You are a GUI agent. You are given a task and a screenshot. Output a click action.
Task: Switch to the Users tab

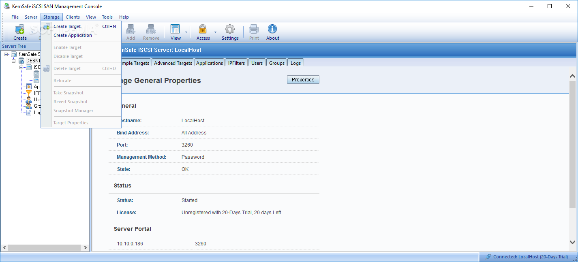257,63
